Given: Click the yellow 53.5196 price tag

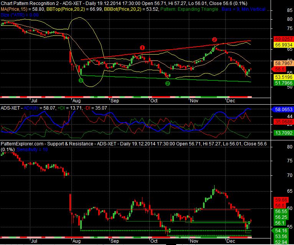Looking at the screenshot, I should tap(284, 77).
